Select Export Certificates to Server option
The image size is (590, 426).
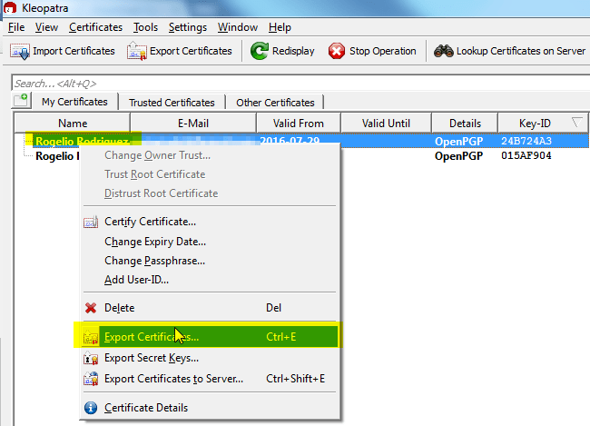click(173, 379)
